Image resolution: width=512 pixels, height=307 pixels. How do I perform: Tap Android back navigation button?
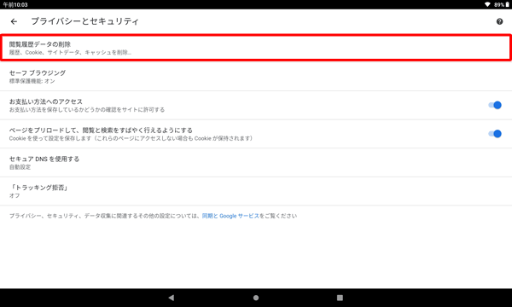(x=172, y=298)
